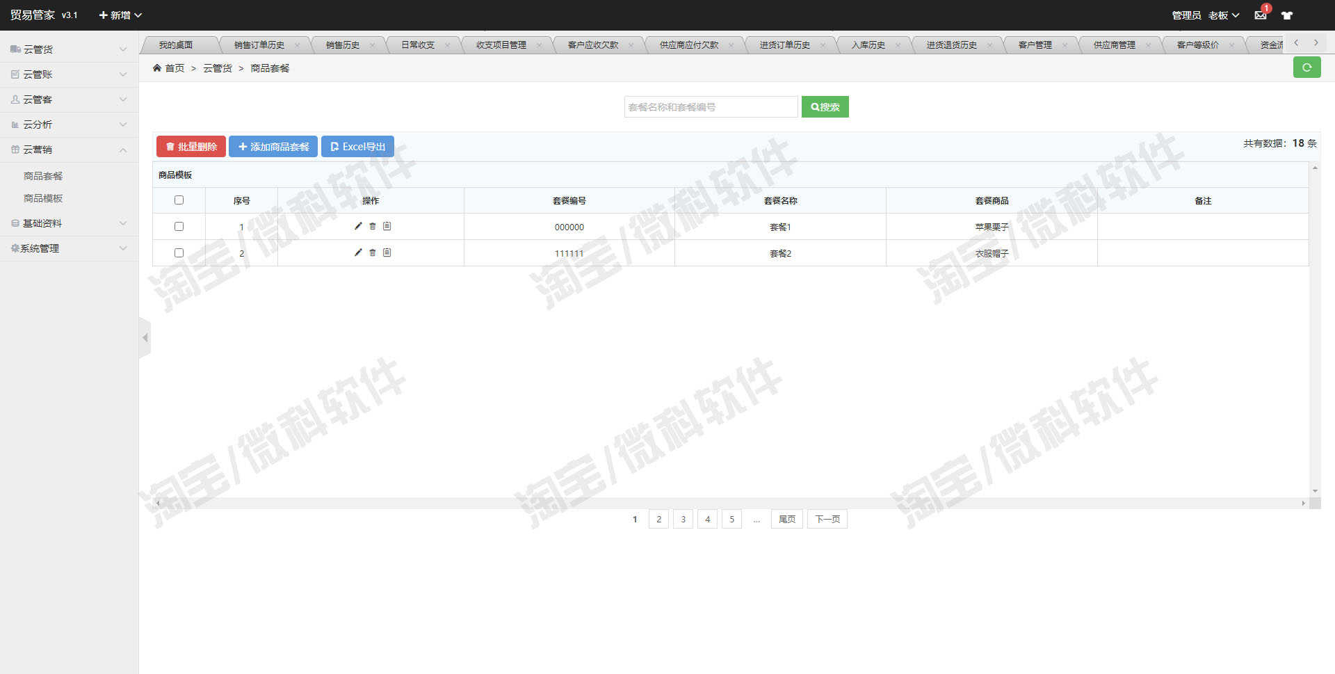The width and height of the screenshot is (1335, 674).
Task: Click the 111111 package number cell
Action: coord(569,253)
